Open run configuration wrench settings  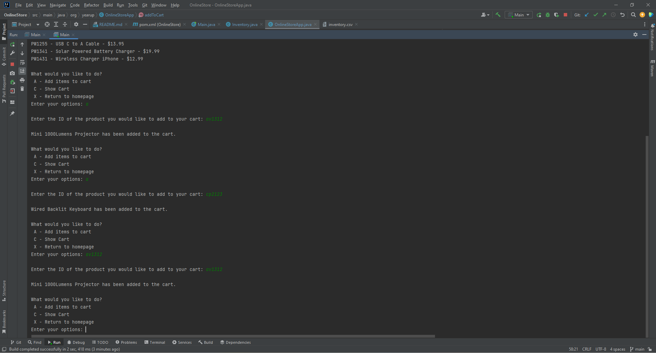[x=12, y=53]
